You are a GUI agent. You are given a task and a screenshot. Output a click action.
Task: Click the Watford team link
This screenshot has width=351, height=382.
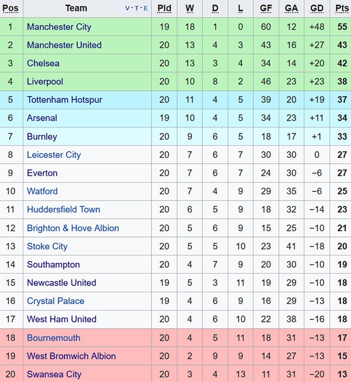point(42,191)
